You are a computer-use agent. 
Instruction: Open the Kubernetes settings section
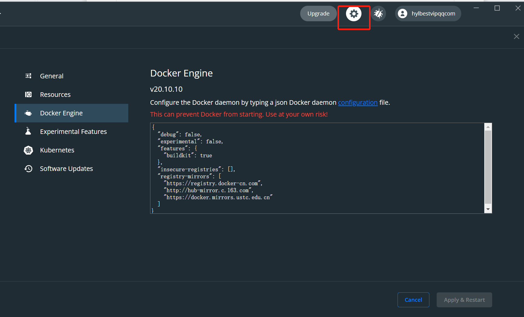(x=71, y=150)
